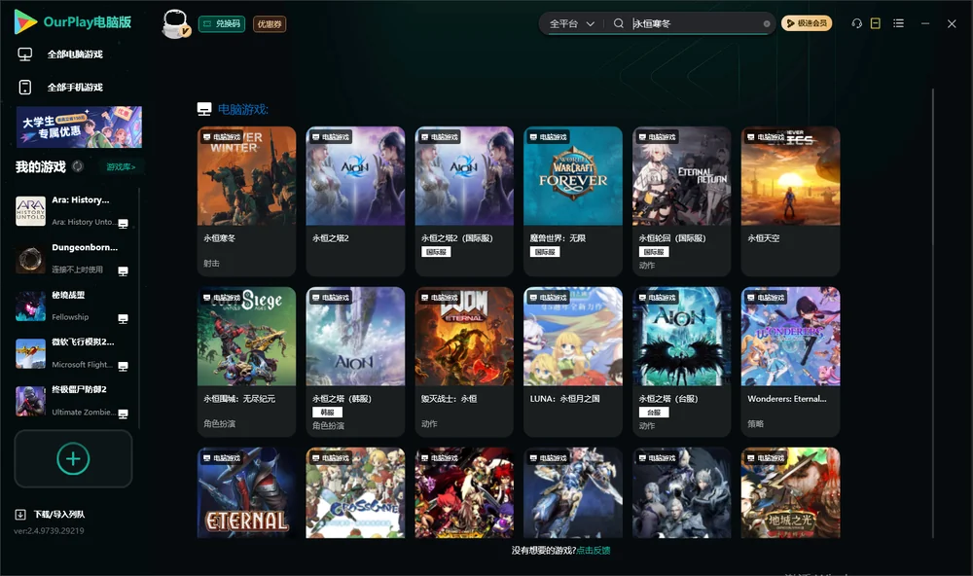
Task: Open the 永恒之塔 (韩服) game card
Action: [355, 362]
